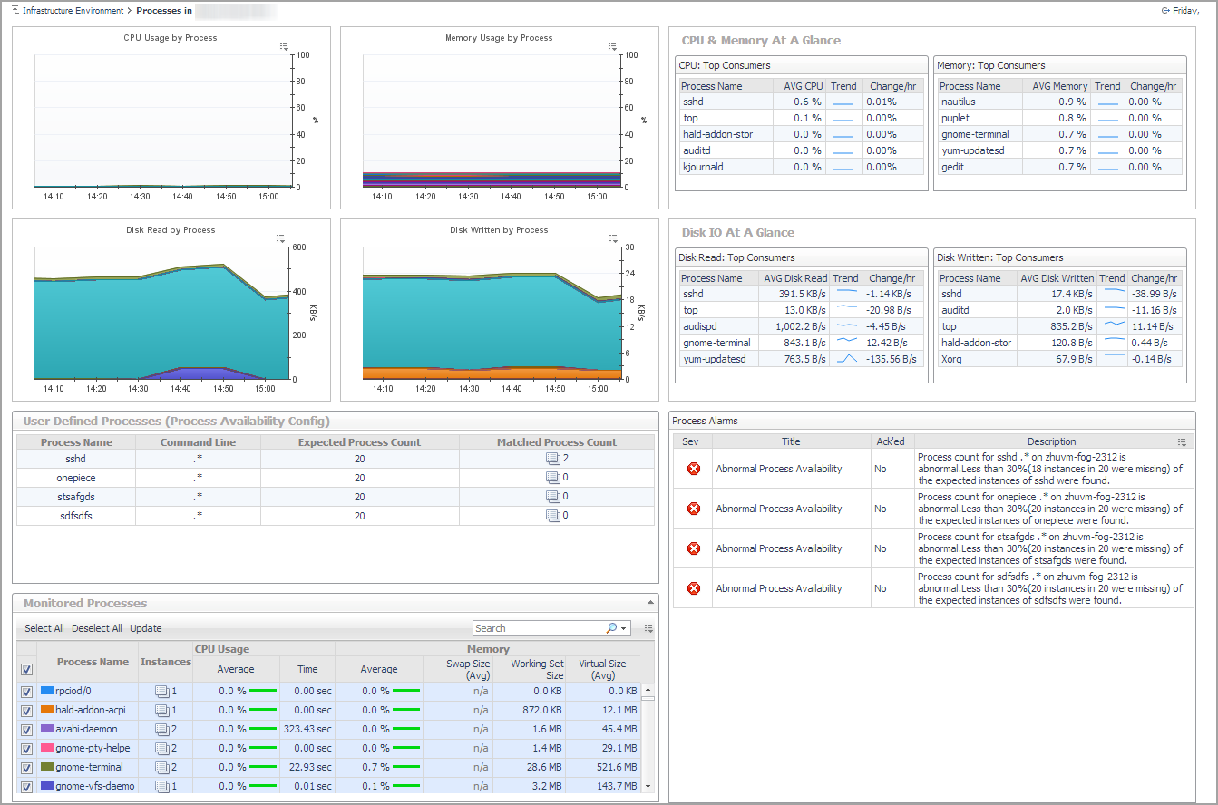
Task: Click the instances icon for avahi-daemon
Action: 161,729
